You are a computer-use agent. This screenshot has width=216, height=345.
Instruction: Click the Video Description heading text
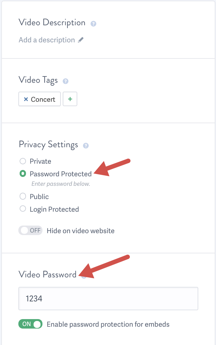click(52, 23)
